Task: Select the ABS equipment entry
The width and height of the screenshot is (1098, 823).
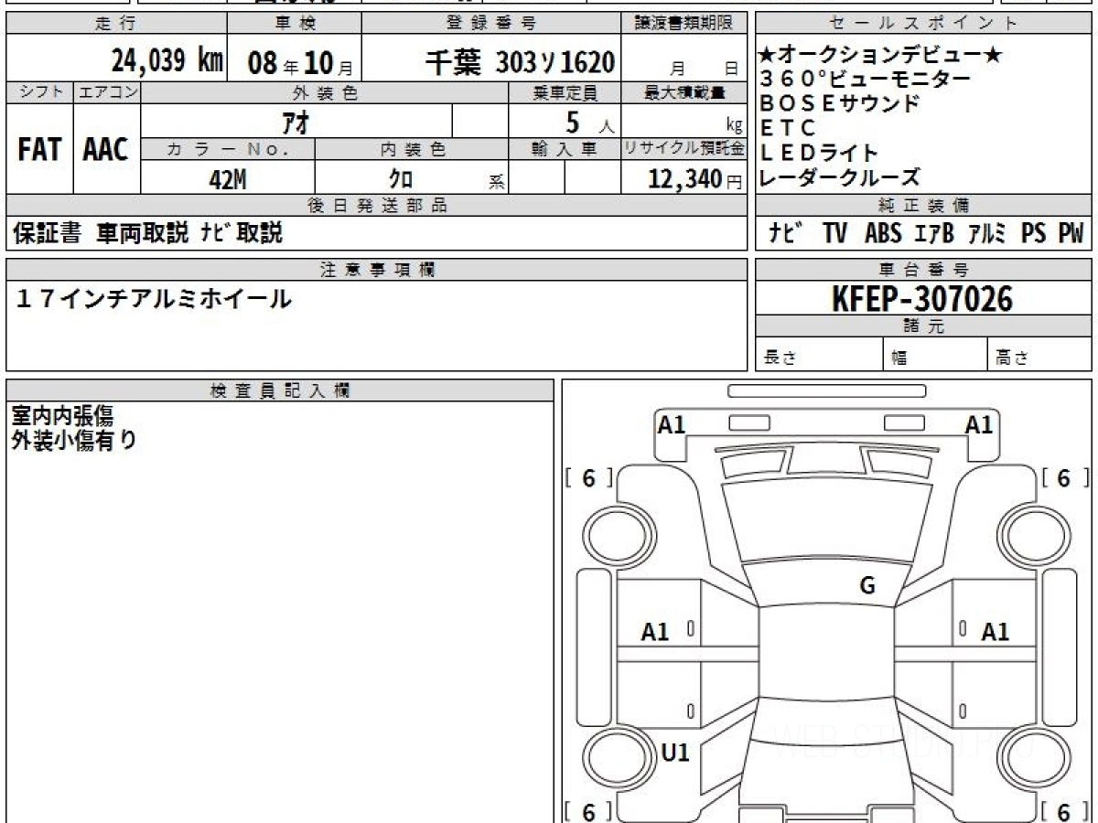Action: tap(883, 233)
